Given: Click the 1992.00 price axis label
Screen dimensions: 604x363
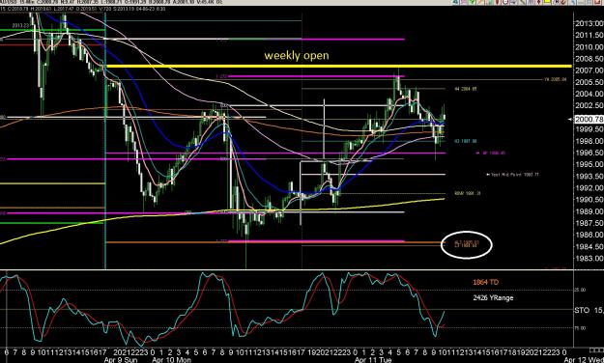Looking at the screenshot, I should (x=589, y=188).
